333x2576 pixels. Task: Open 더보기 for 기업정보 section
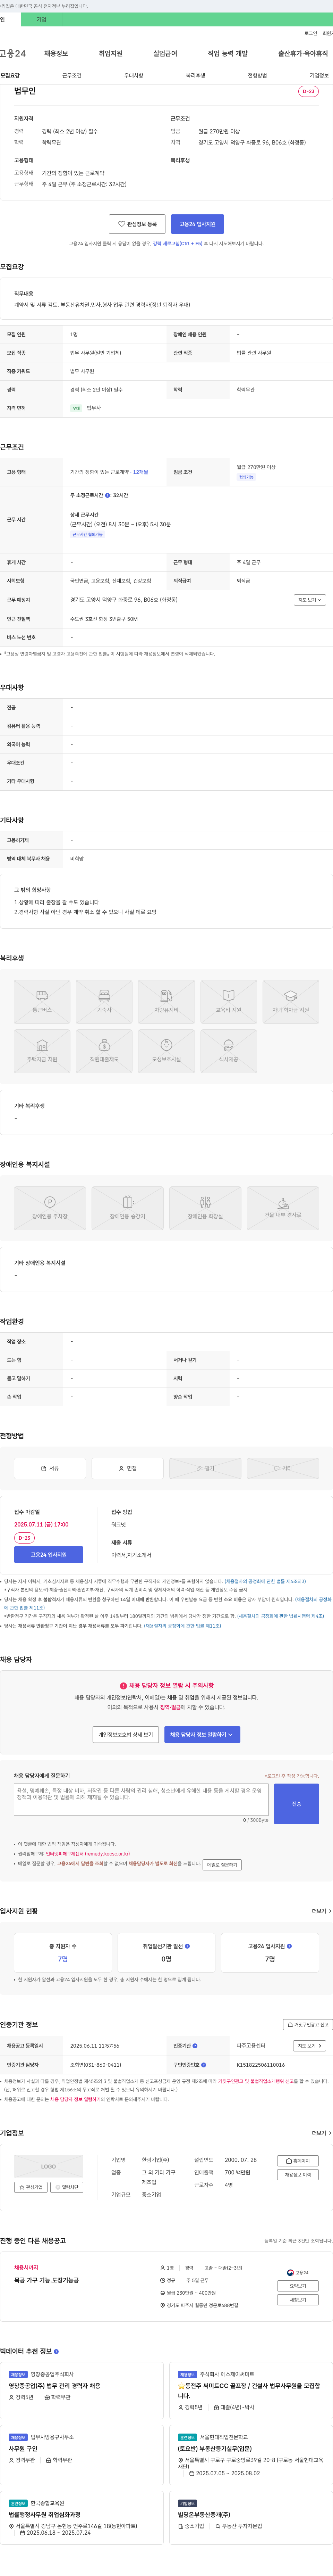(321, 2133)
